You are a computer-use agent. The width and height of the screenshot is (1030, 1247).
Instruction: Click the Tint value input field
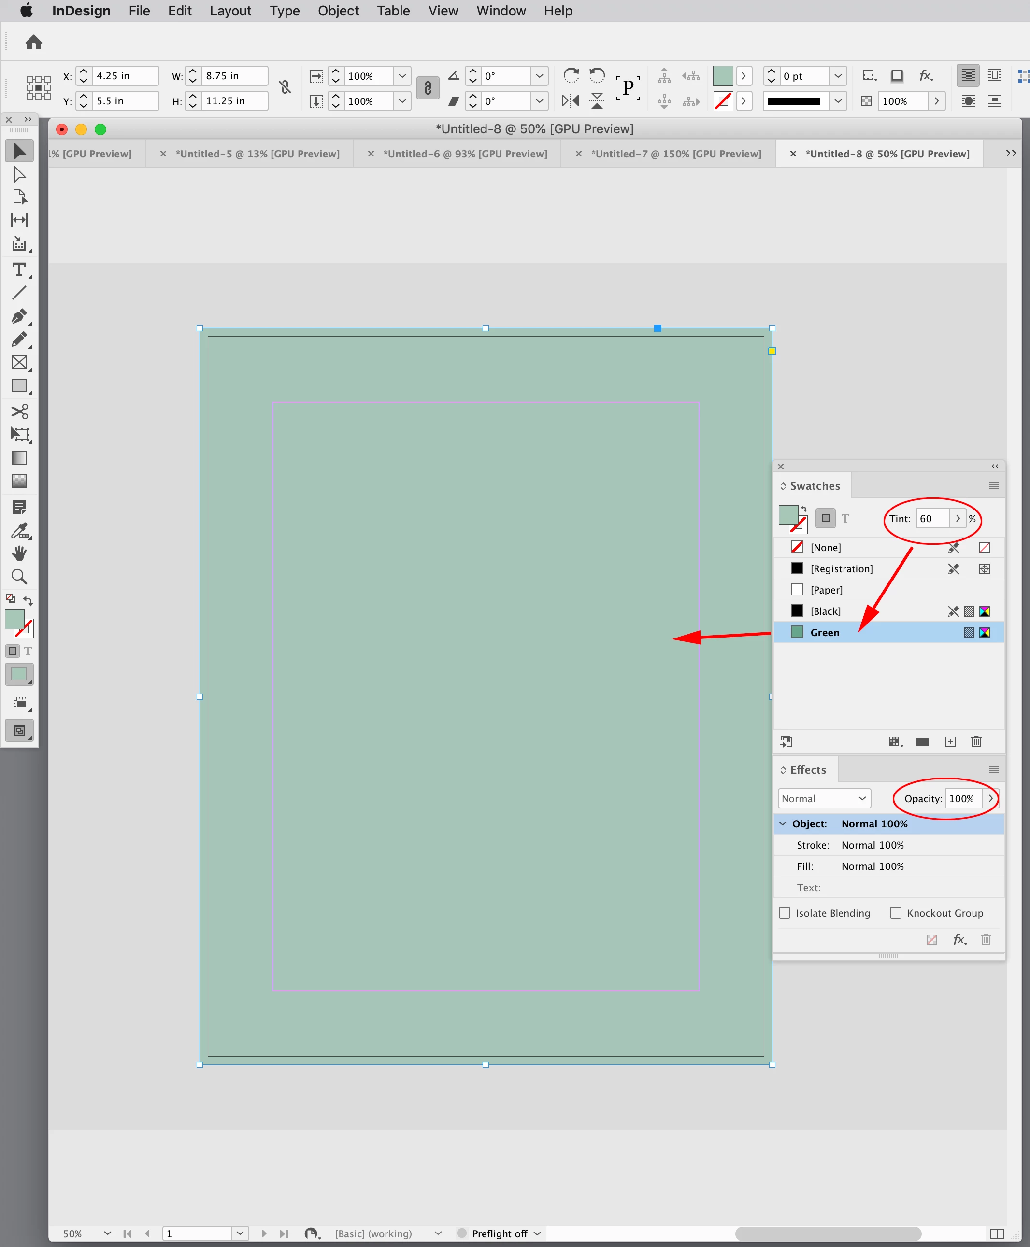pyautogui.click(x=931, y=519)
